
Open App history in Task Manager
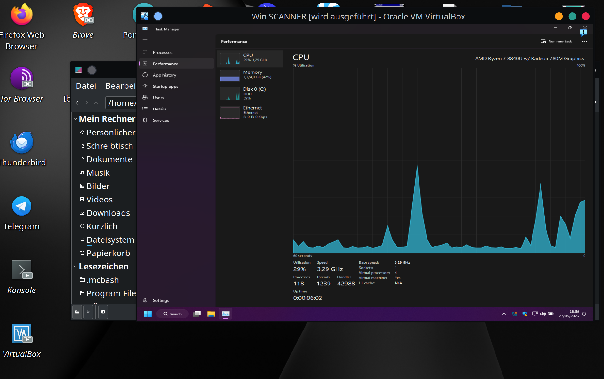[176, 75]
